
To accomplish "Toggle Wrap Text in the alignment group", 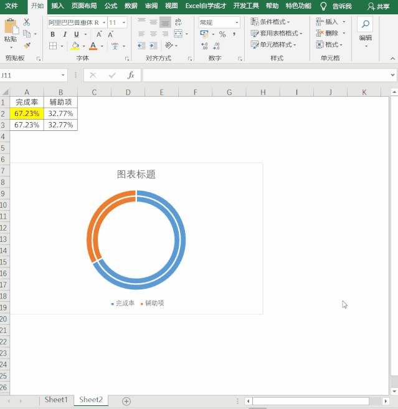I will (178, 22).
